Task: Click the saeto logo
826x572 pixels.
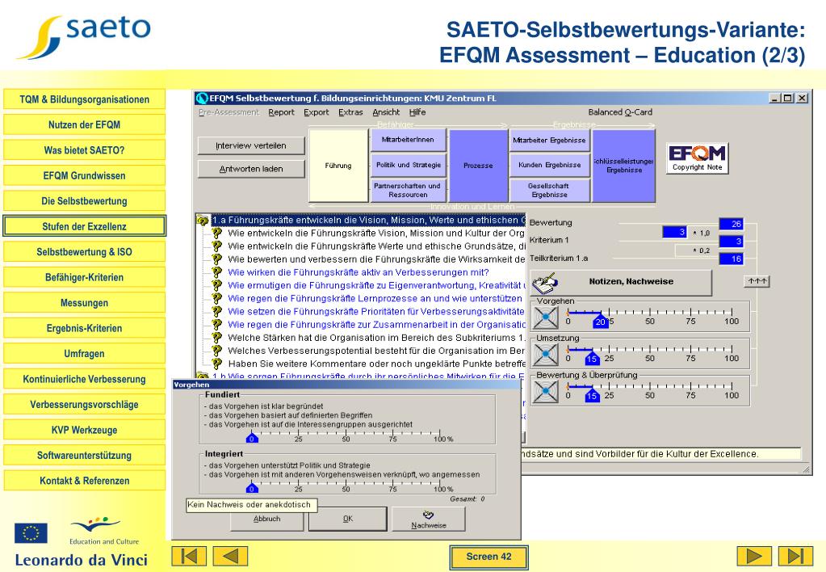Action: (84, 36)
